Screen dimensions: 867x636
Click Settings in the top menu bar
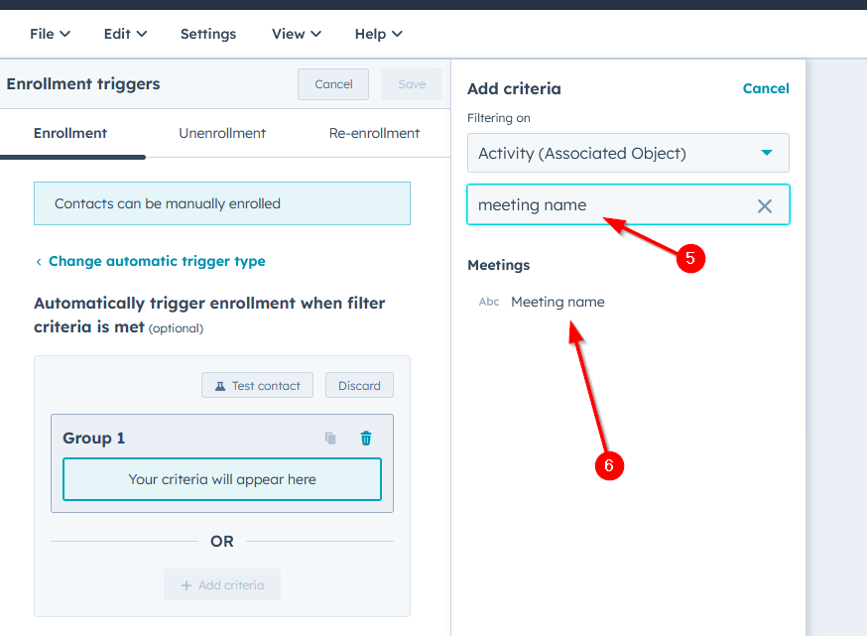[x=207, y=33]
